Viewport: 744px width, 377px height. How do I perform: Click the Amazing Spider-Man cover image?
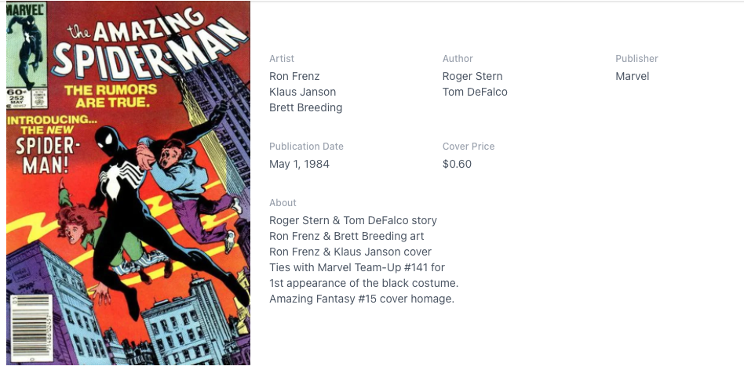[128, 183]
